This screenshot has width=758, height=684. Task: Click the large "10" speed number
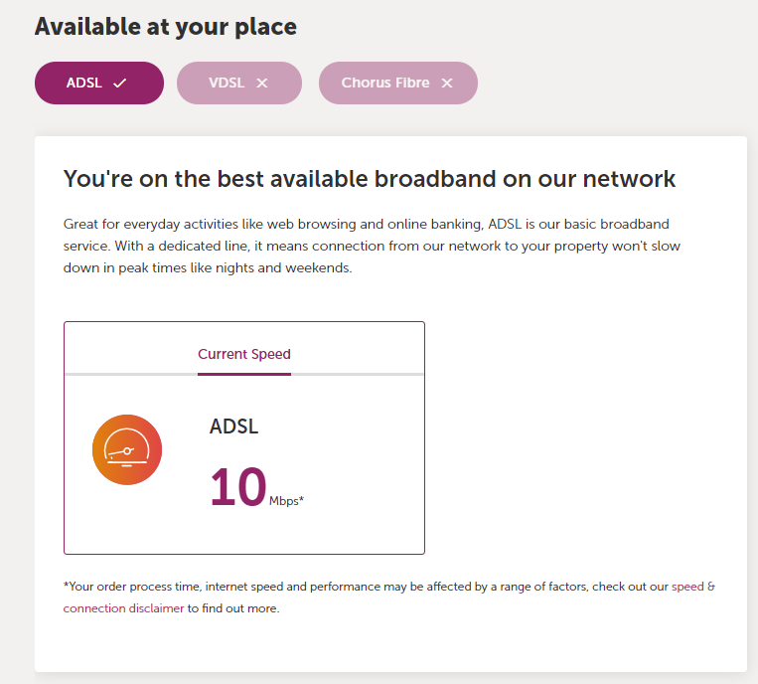point(237,487)
